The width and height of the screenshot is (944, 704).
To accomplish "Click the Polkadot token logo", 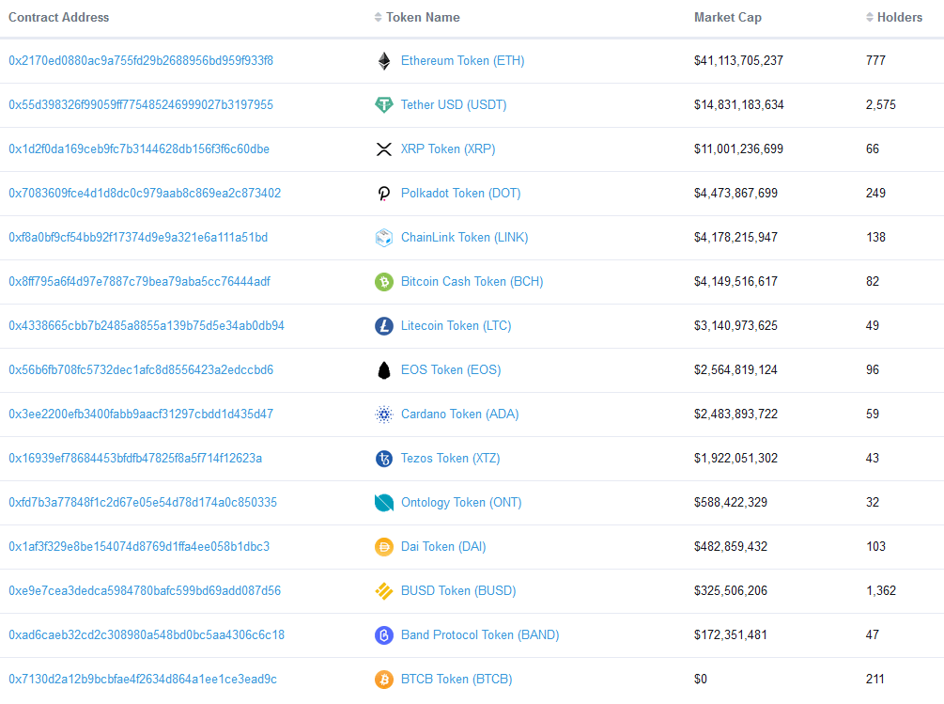I will point(384,193).
